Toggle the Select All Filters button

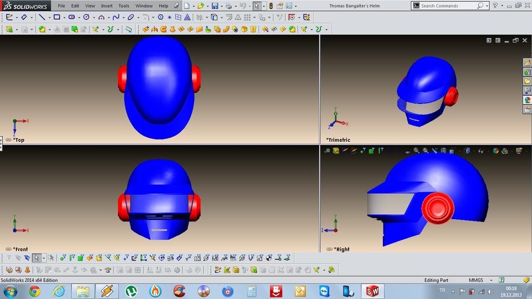pyautogui.click(x=27, y=258)
